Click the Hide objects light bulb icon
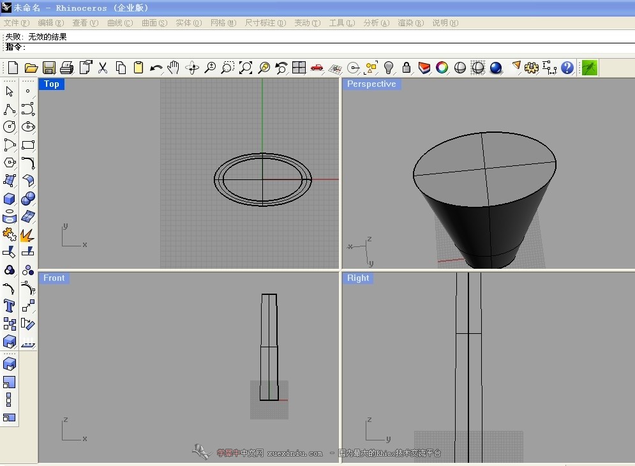The width and height of the screenshot is (635, 466). tap(389, 68)
